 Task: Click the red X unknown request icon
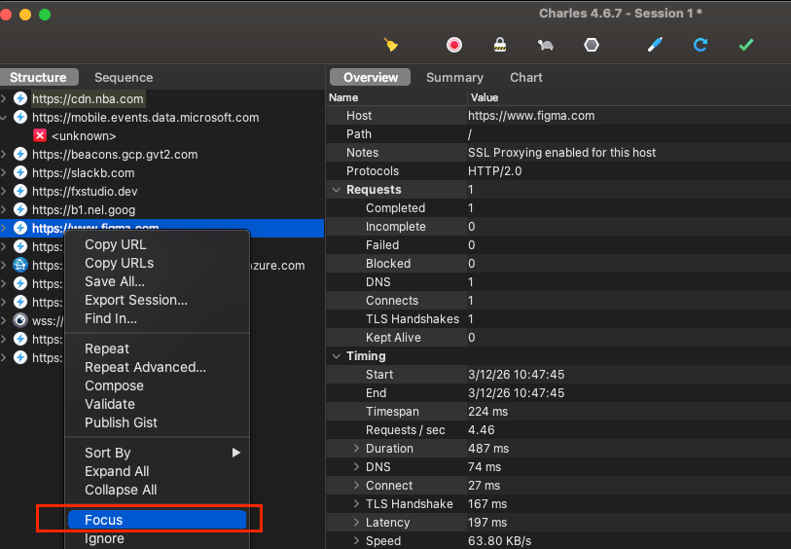40,136
